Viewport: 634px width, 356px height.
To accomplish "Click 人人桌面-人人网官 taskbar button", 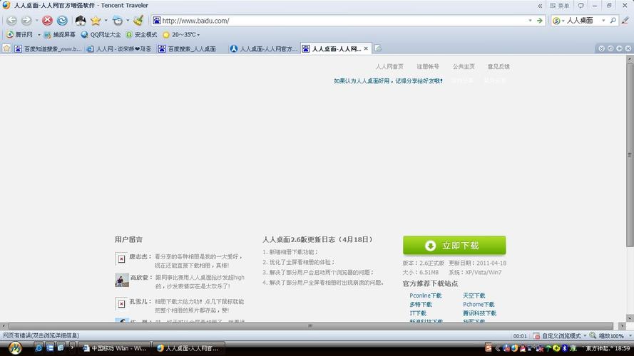I will tap(188, 348).
